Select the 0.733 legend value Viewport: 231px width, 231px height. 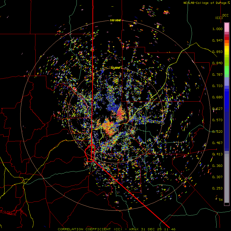(217, 86)
